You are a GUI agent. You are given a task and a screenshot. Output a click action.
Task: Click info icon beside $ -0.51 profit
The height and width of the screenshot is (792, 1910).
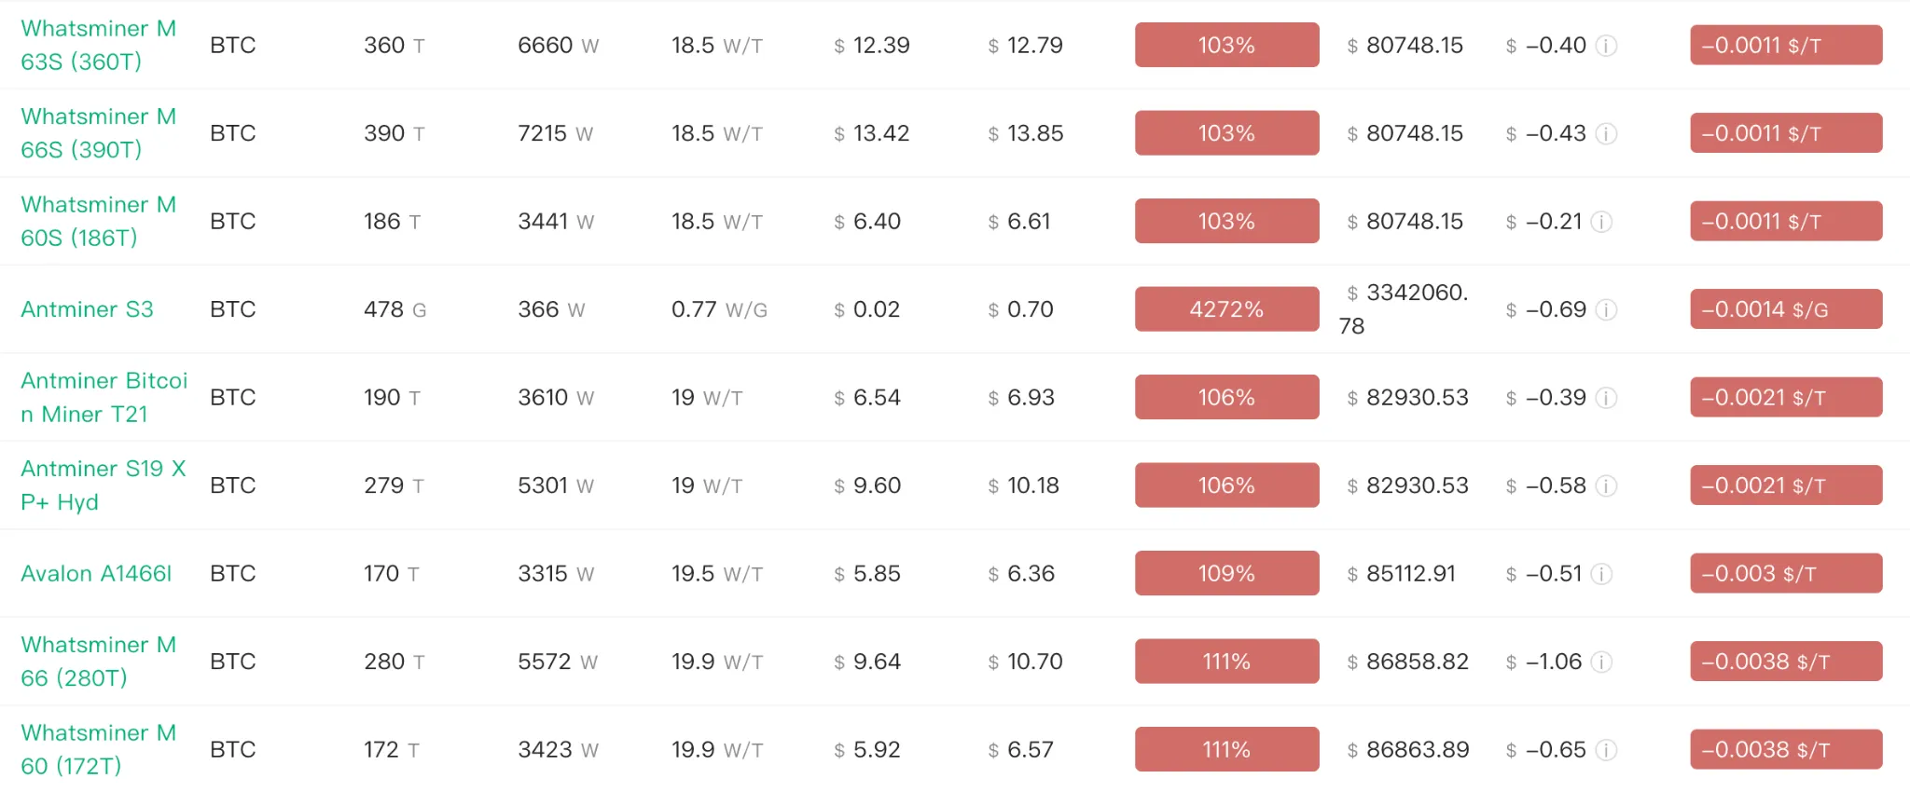1601,574
